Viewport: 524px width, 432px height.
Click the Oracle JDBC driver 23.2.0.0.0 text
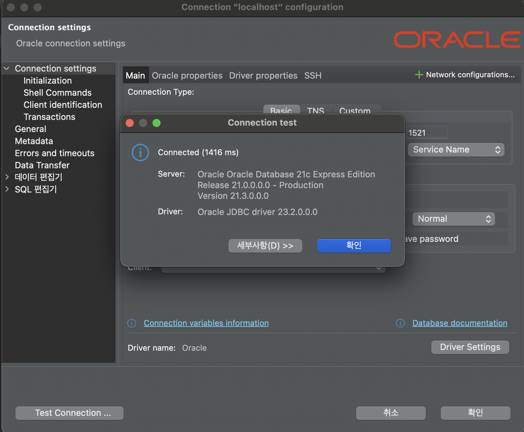coord(257,212)
